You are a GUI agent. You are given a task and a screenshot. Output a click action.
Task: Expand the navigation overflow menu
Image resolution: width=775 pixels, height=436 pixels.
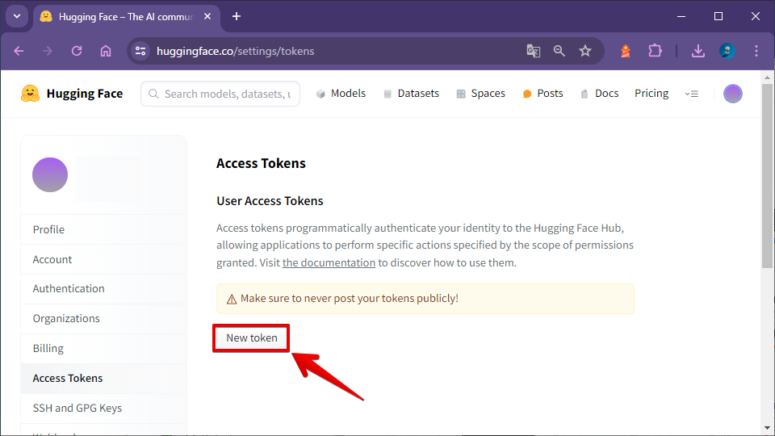[692, 94]
